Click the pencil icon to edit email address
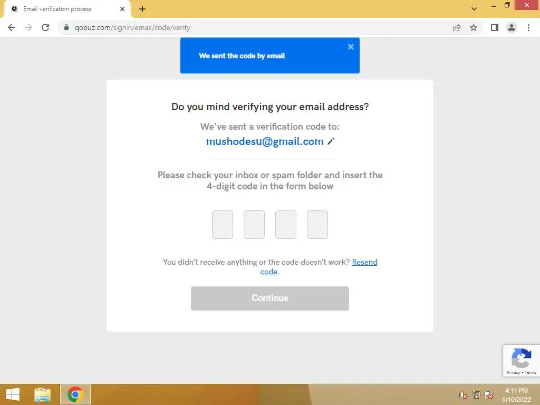540x405 pixels. tap(331, 141)
